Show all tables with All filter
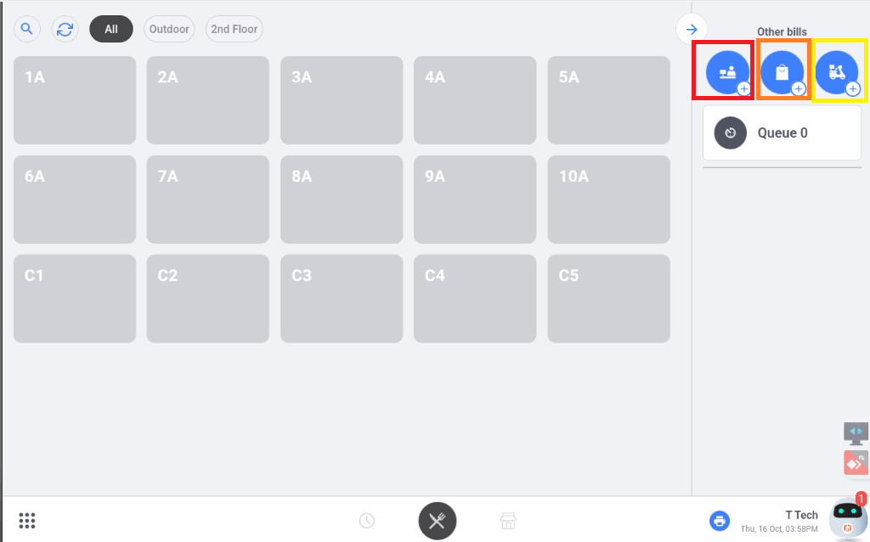870x542 pixels. click(111, 29)
